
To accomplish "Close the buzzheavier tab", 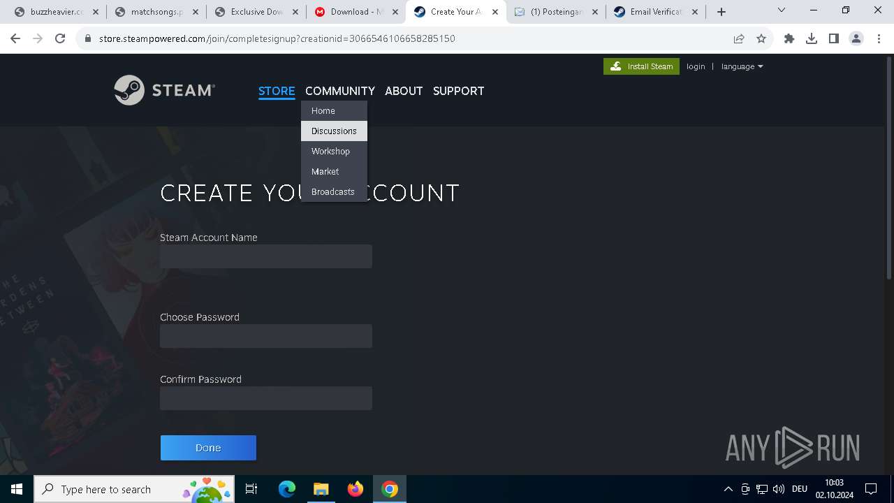I will coord(96,12).
